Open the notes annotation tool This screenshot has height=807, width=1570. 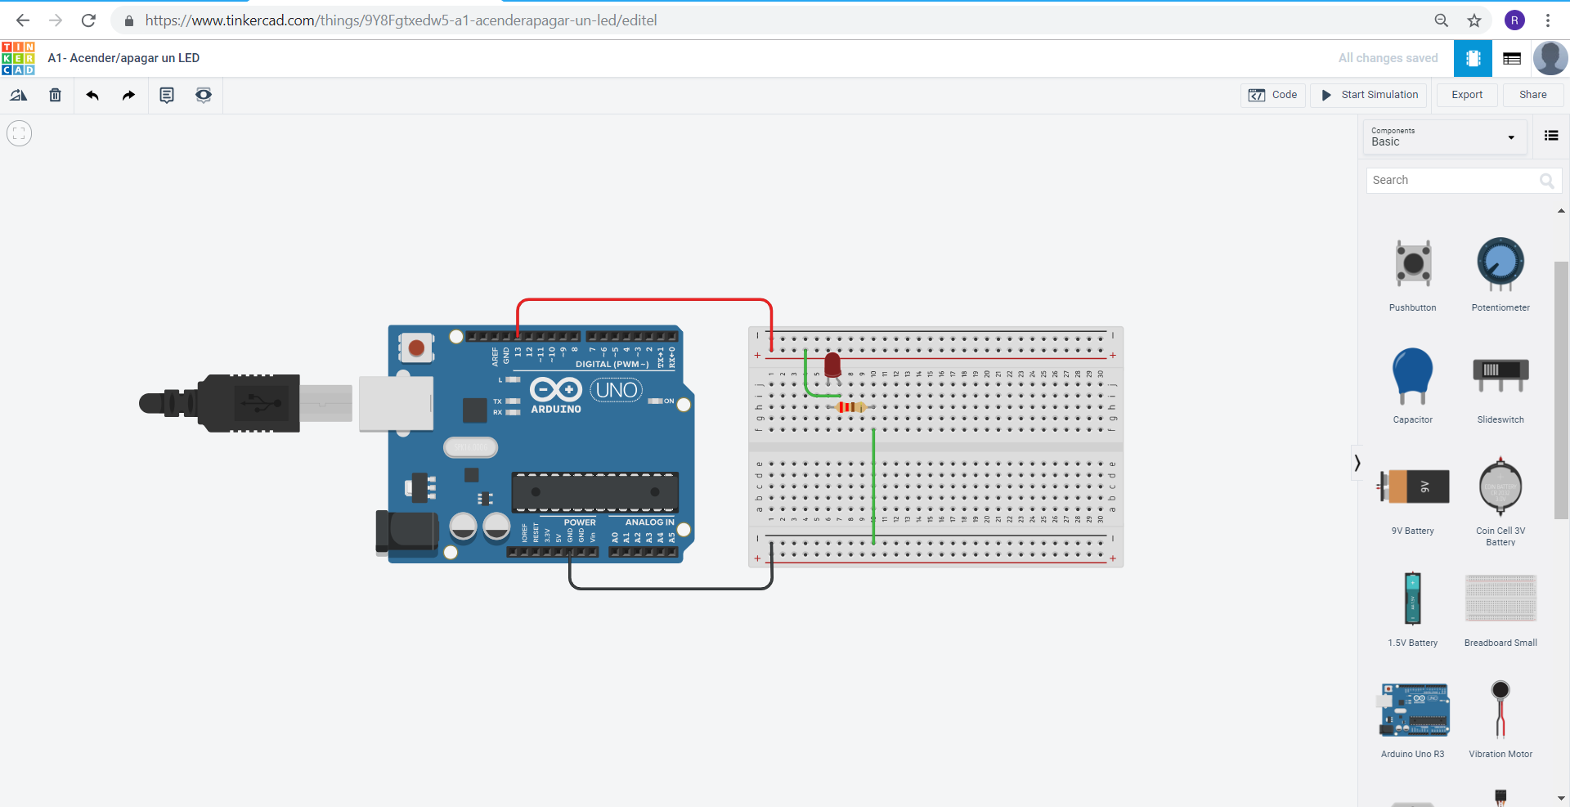(167, 95)
